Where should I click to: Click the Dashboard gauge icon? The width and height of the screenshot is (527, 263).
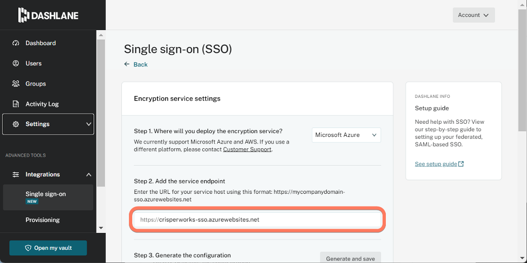[16, 43]
